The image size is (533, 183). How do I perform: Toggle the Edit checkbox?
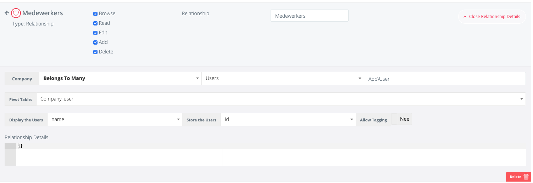coord(95,33)
